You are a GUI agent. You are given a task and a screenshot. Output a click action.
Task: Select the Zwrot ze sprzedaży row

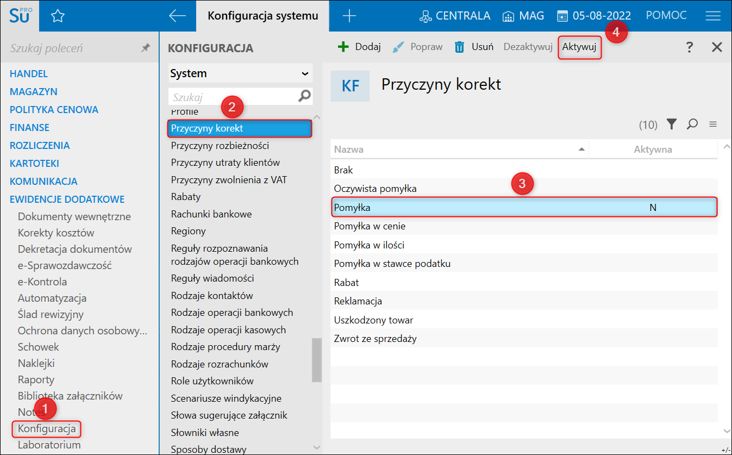tap(524, 339)
